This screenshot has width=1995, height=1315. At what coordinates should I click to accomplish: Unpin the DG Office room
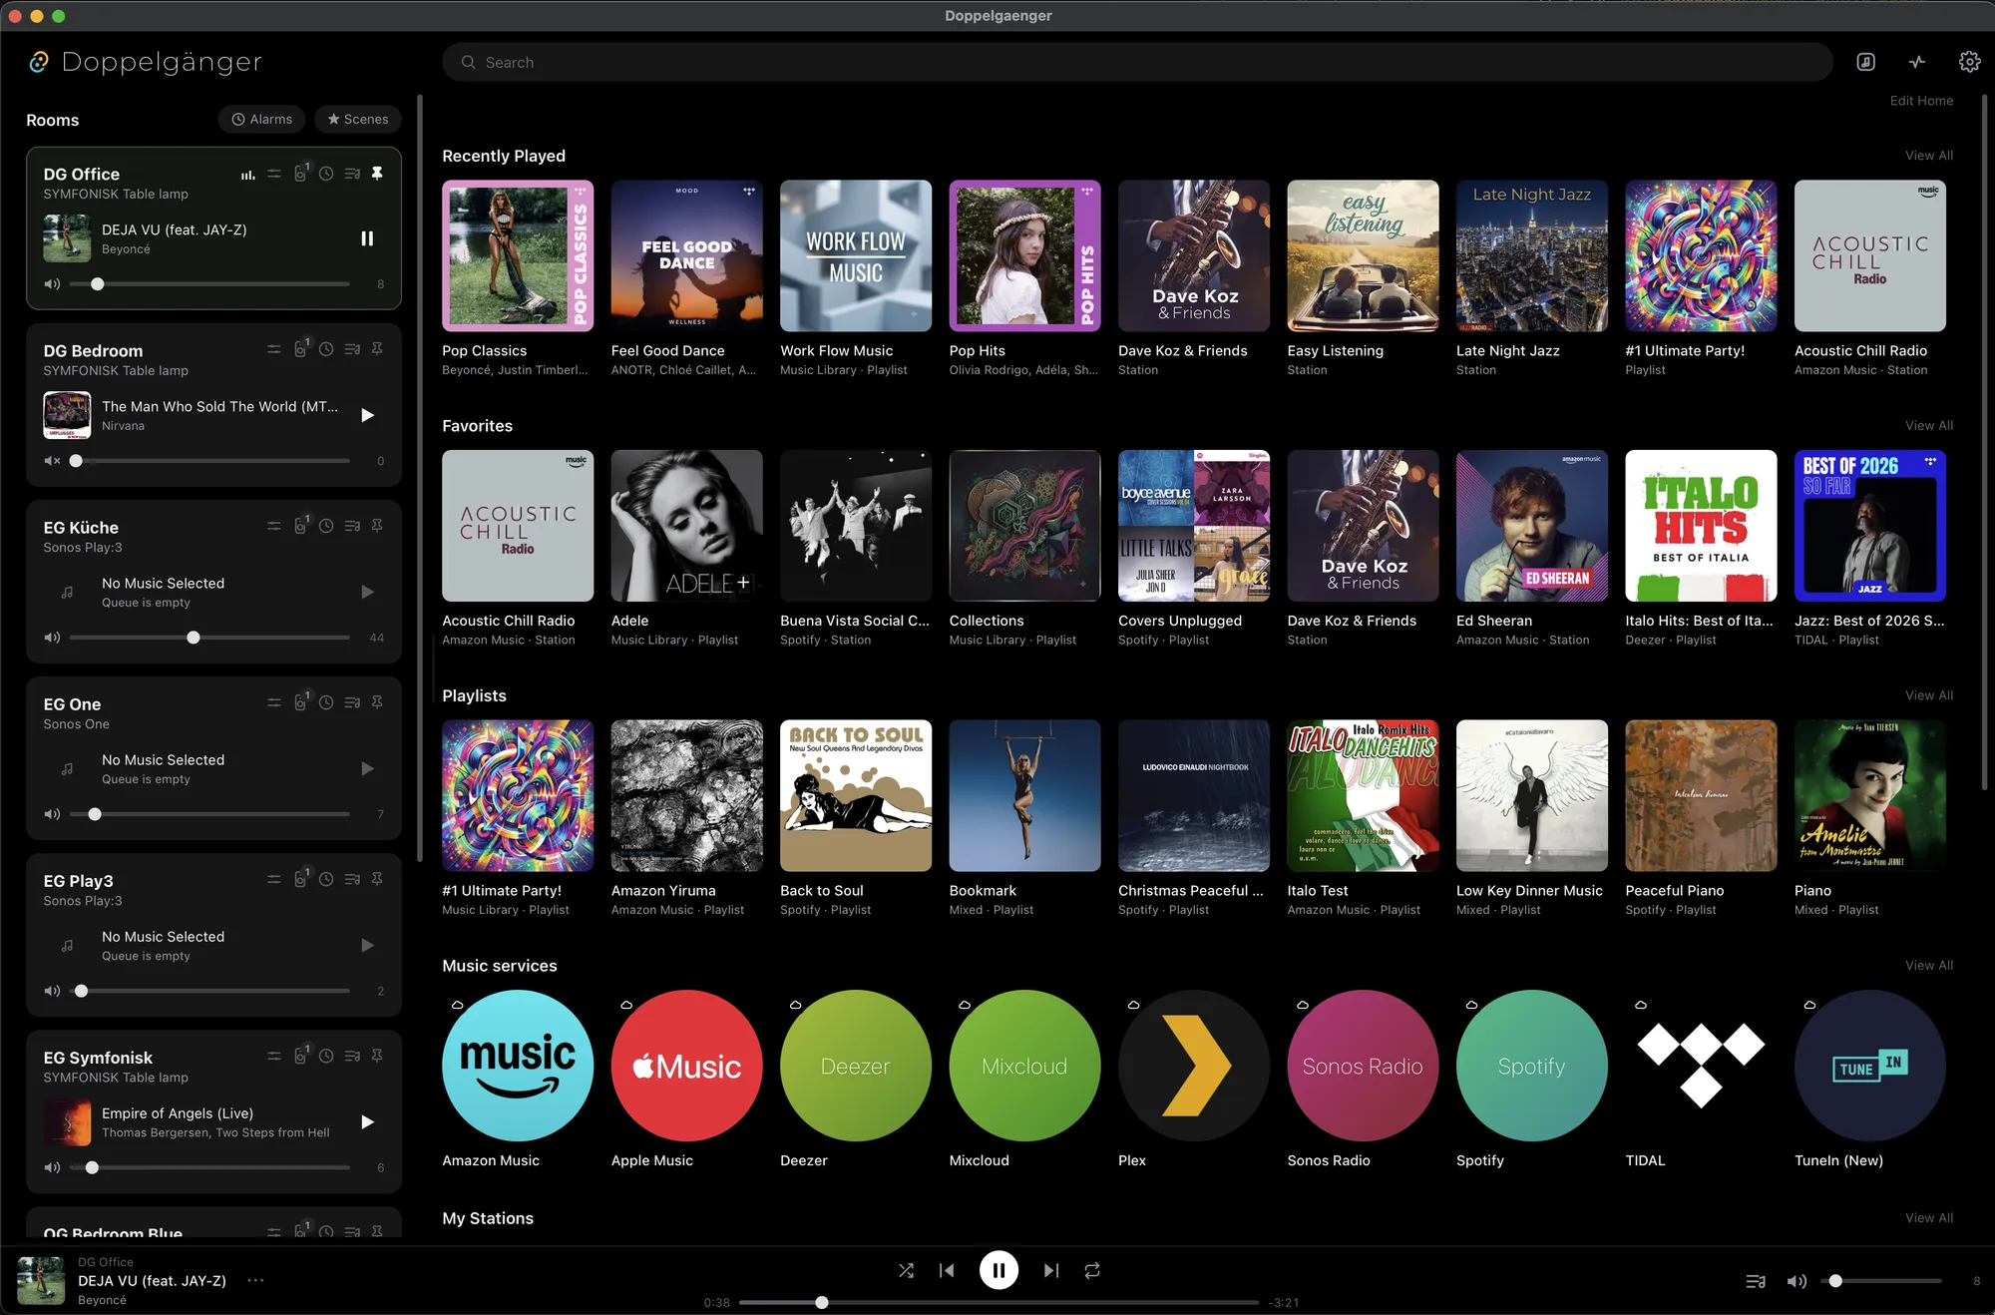click(377, 174)
